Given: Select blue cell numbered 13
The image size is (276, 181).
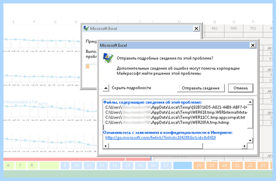Looking at the screenshot, I should click(115, 165).
